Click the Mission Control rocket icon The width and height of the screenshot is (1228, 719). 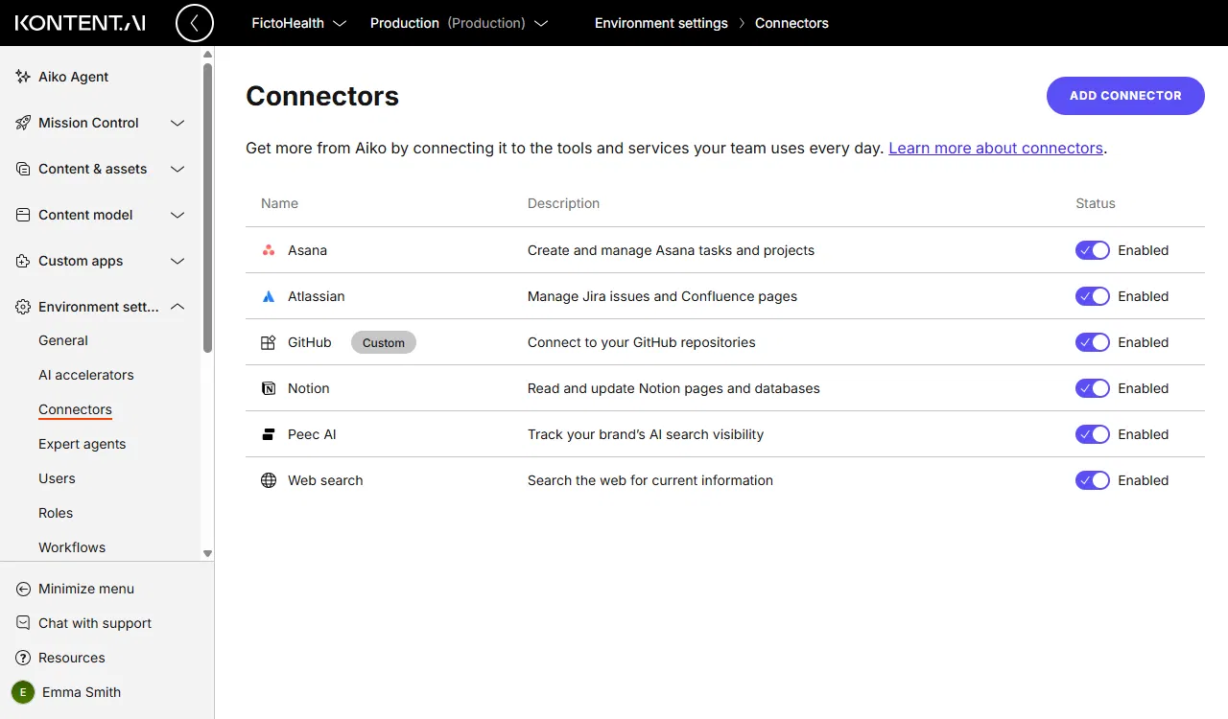pyautogui.click(x=23, y=123)
